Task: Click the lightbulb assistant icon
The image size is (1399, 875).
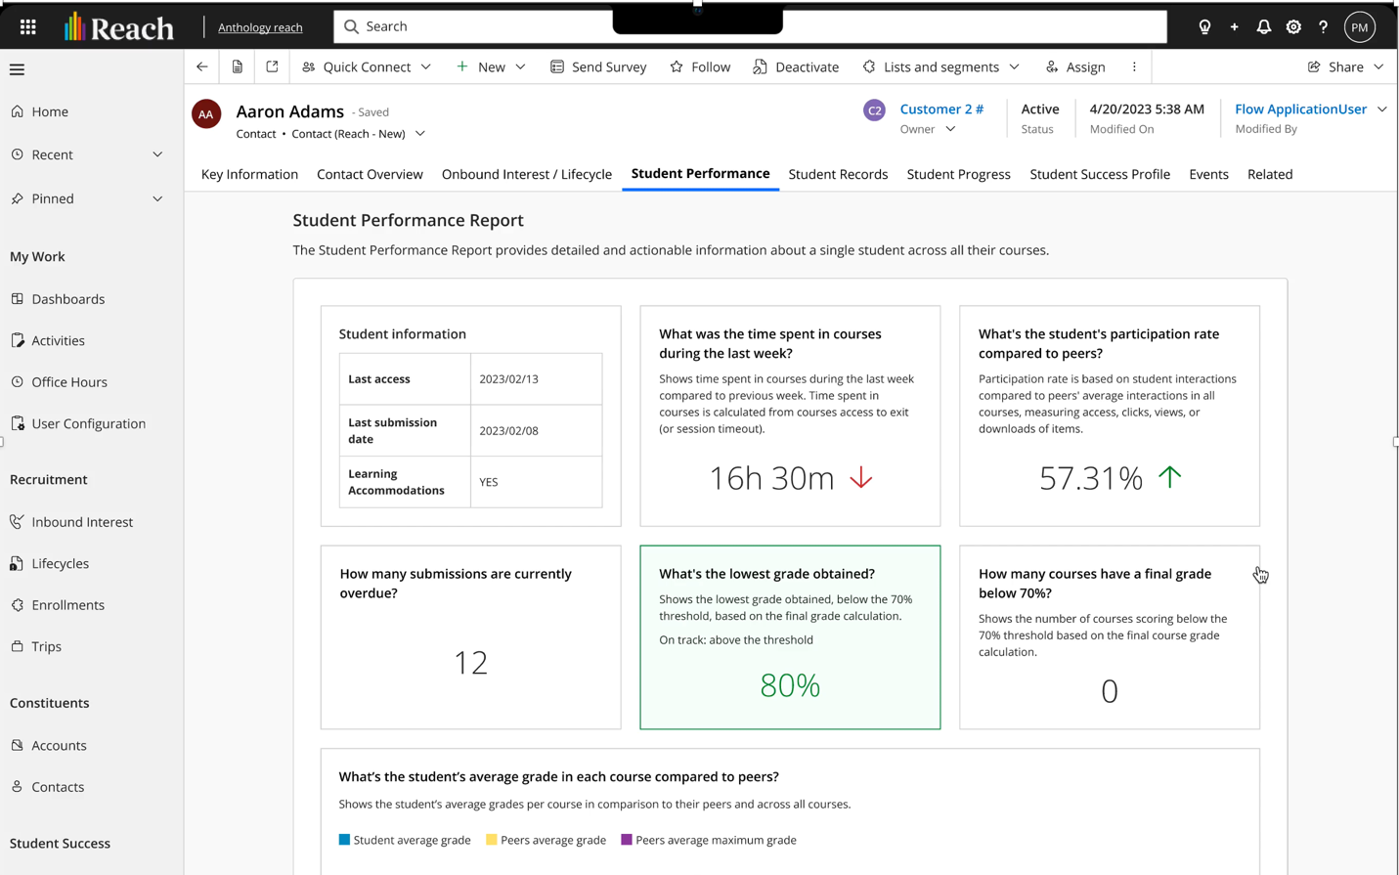Action: click(1204, 27)
